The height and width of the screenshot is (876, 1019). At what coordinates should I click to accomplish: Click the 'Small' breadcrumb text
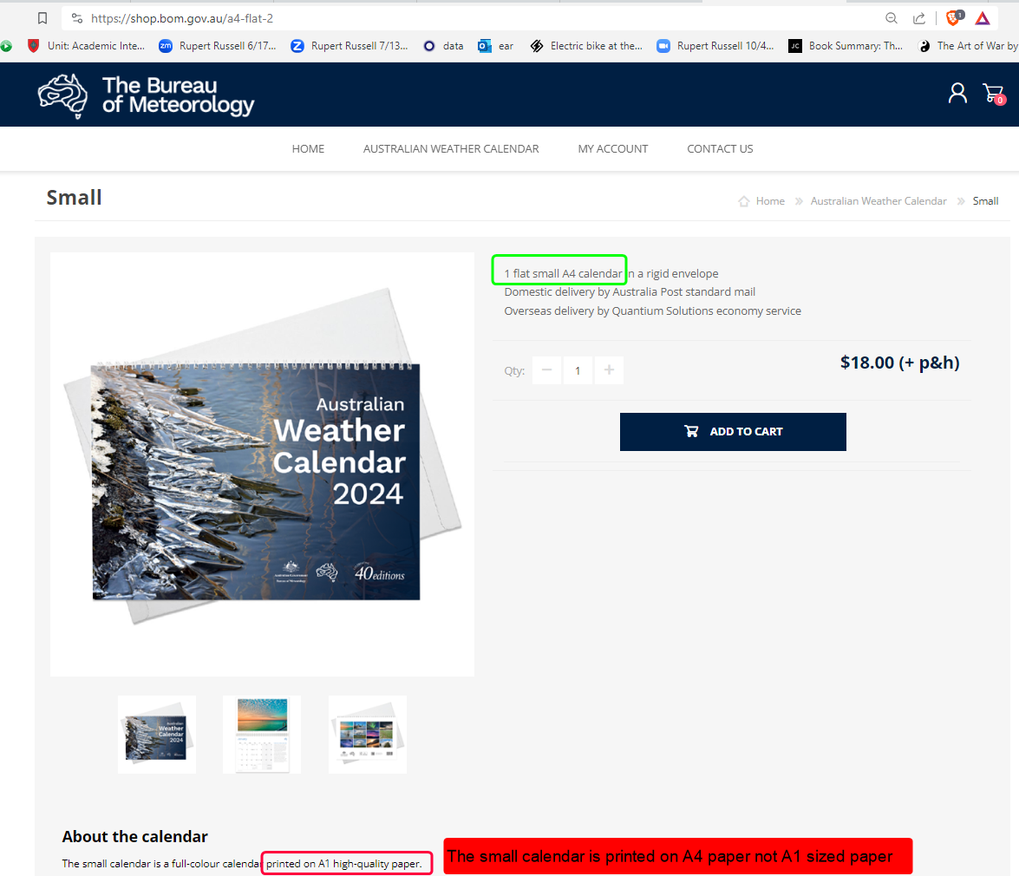coord(985,201)
